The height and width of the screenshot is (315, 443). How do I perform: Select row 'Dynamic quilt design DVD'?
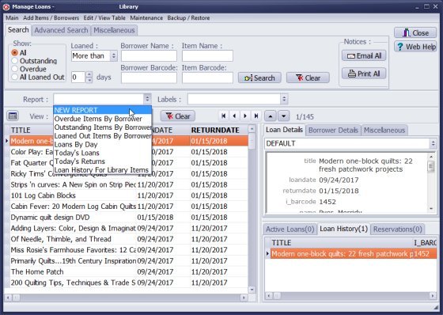click(128, 218)
